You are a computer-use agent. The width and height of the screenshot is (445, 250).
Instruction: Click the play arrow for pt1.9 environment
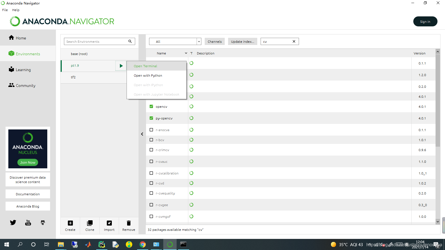(x=121, y=66)
